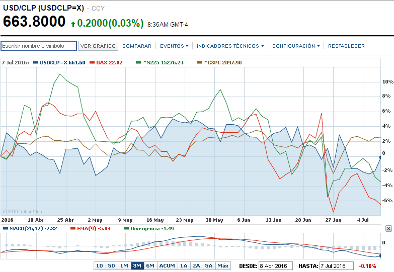Click the green ^N225 legend marker
Viewport: 394px width, 272px height.
tap(139, 63)
